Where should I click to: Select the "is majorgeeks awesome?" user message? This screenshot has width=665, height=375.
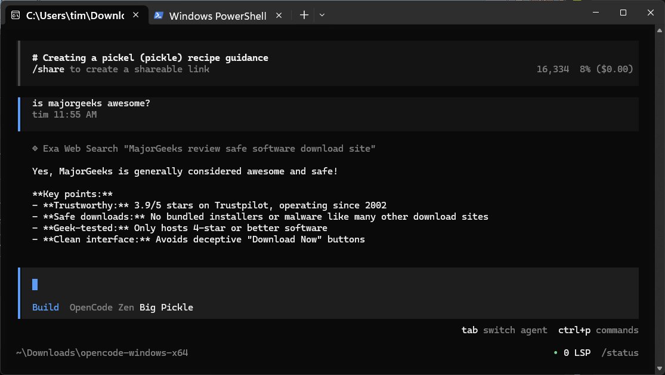(x=91, y=103)
